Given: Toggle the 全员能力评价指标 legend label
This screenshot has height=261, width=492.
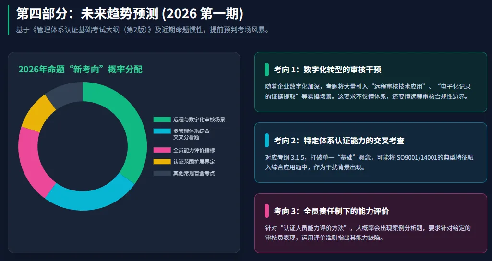Looking at the screenshot, I should pos(194,150).
